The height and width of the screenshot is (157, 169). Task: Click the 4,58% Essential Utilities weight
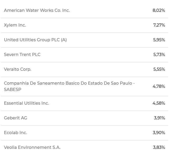[x=159, y=103]
